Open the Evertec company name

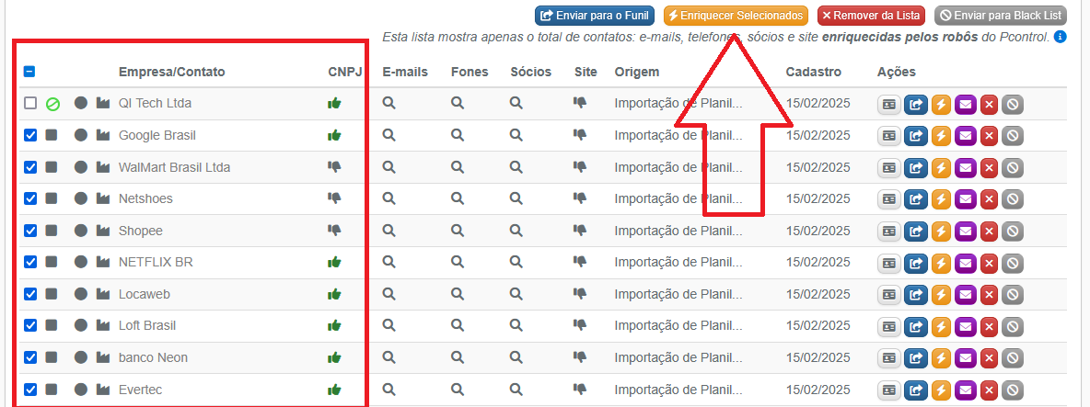tap(141, 389)
